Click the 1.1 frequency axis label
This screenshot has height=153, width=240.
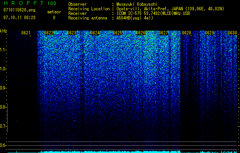tap(3, 50)
